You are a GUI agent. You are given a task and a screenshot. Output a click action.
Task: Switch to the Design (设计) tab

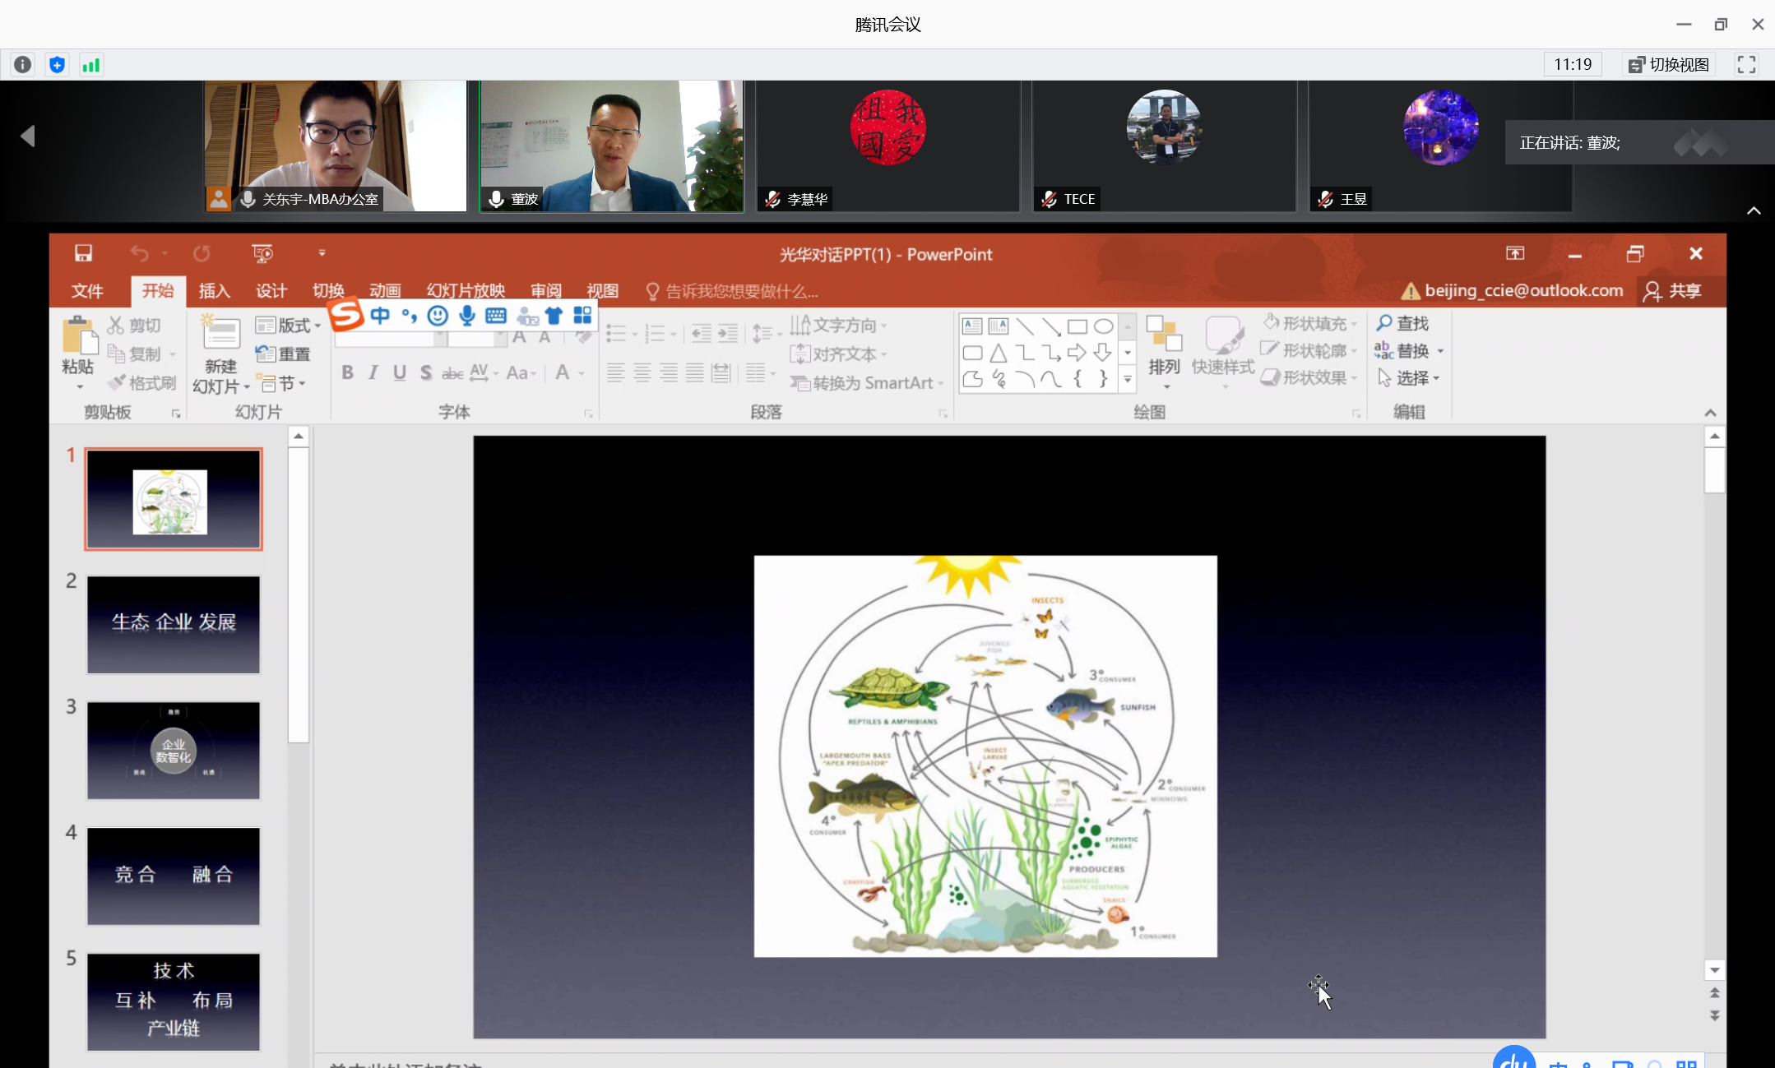point(271,291)
